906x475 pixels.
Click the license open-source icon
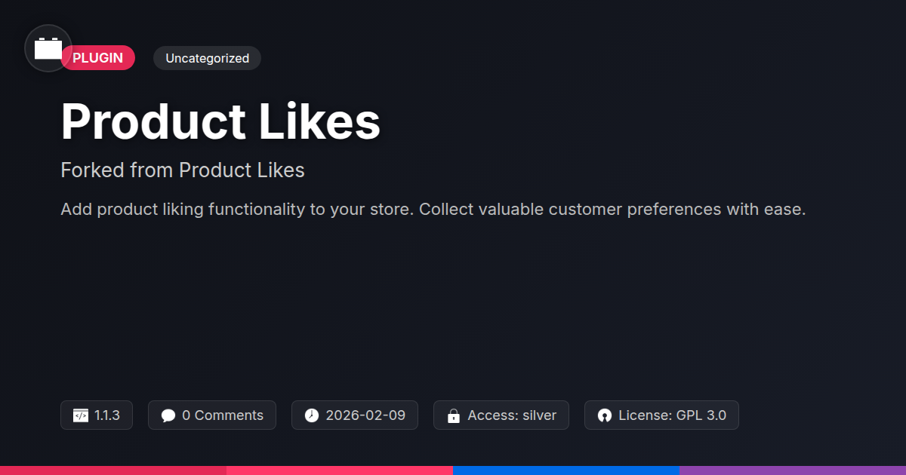604,415
